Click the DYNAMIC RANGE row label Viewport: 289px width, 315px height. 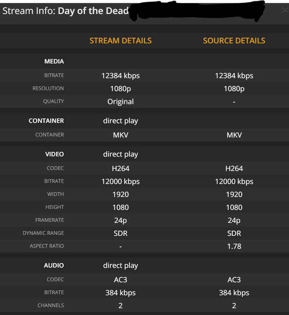pyautogui.click(x=43, y=233)
